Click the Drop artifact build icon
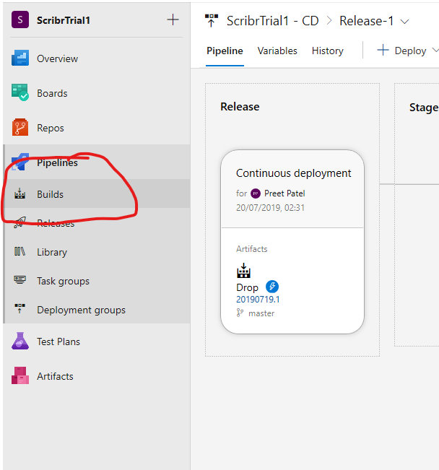This screenshot has height=470, width=439. click(243, 271)
